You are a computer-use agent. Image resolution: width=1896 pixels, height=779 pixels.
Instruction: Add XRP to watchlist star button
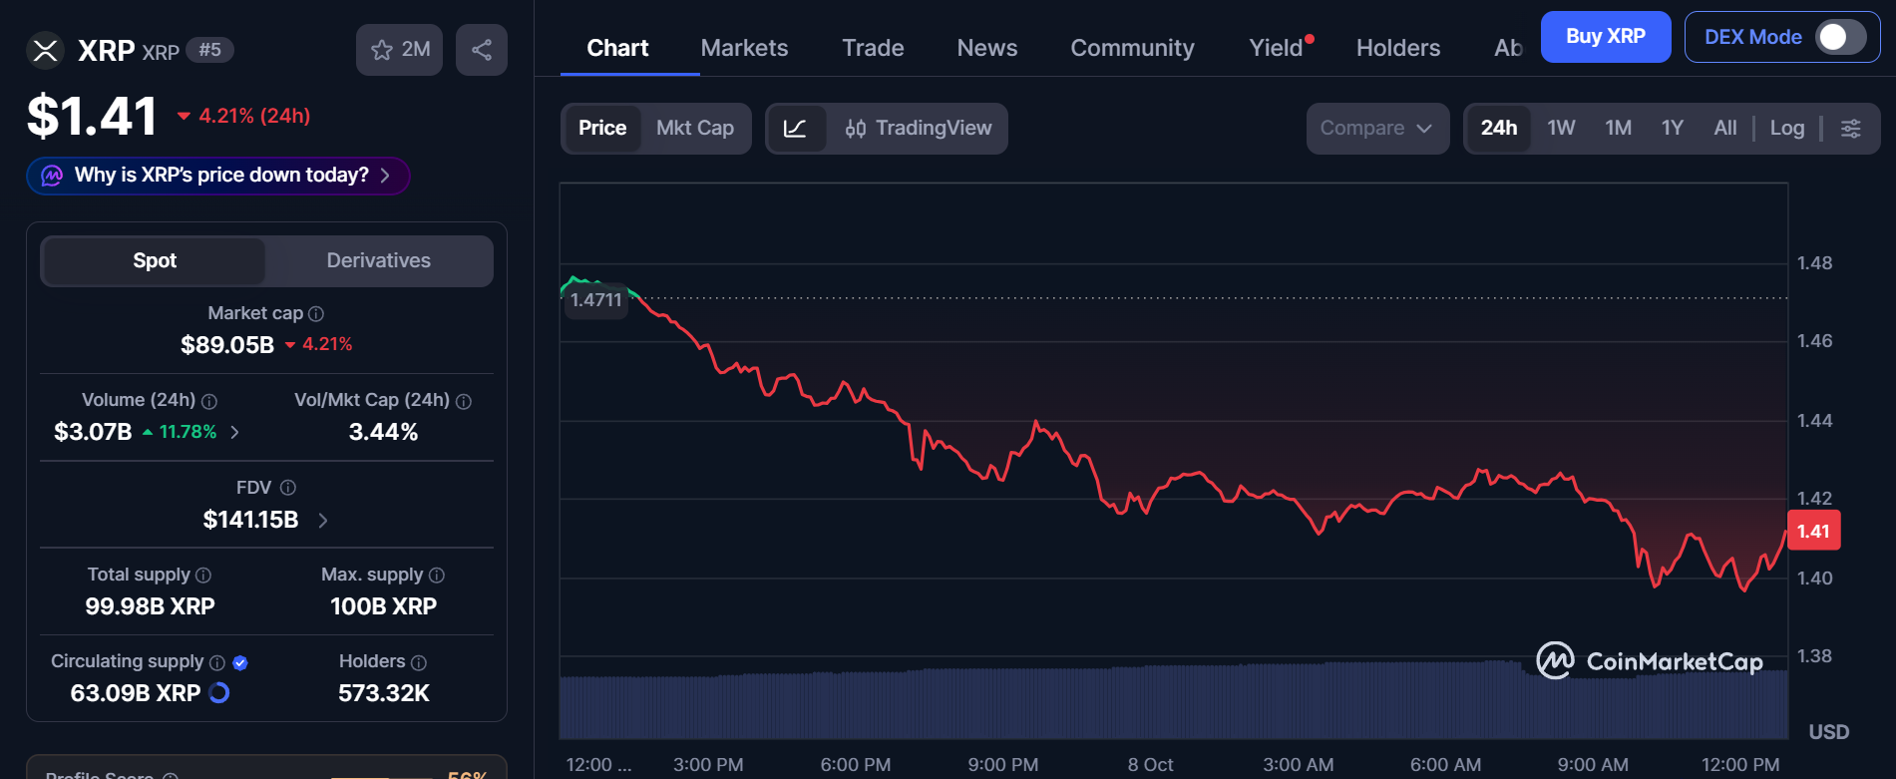[399, 50]
